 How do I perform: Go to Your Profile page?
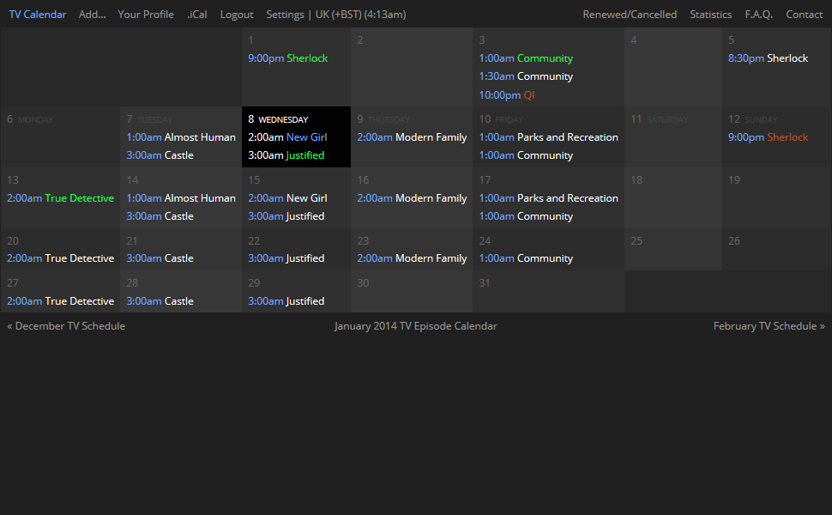click(146, 15)
